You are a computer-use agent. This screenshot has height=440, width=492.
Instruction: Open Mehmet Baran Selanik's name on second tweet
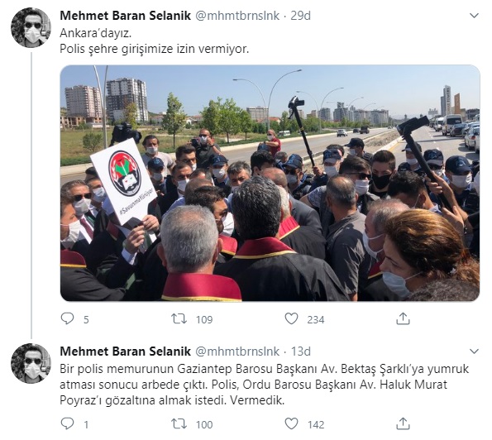[125, 352]
